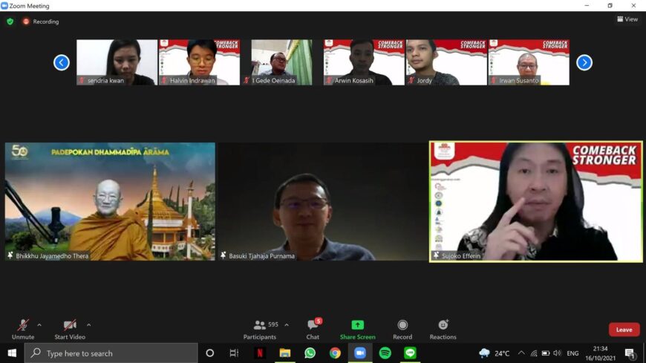Go to previous gallery page arrow

pos(62,62)
